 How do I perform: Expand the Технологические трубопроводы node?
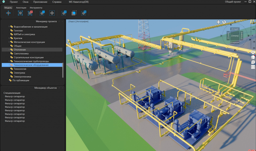(9, 61)
